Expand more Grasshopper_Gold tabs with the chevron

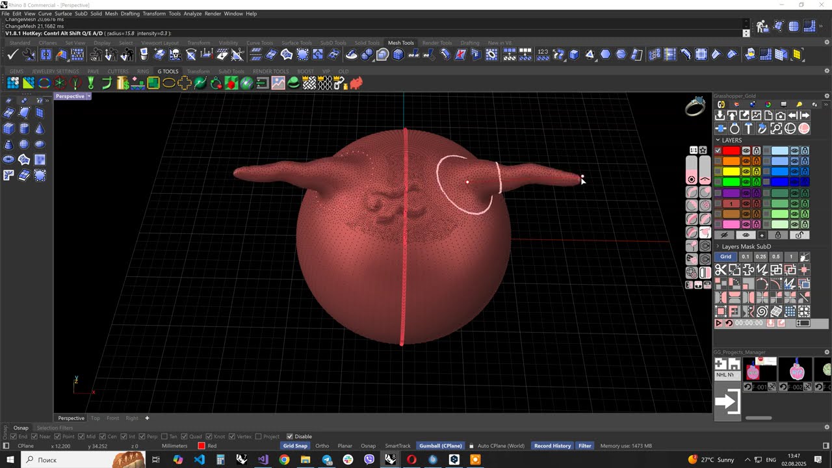[x=826, y=104]
